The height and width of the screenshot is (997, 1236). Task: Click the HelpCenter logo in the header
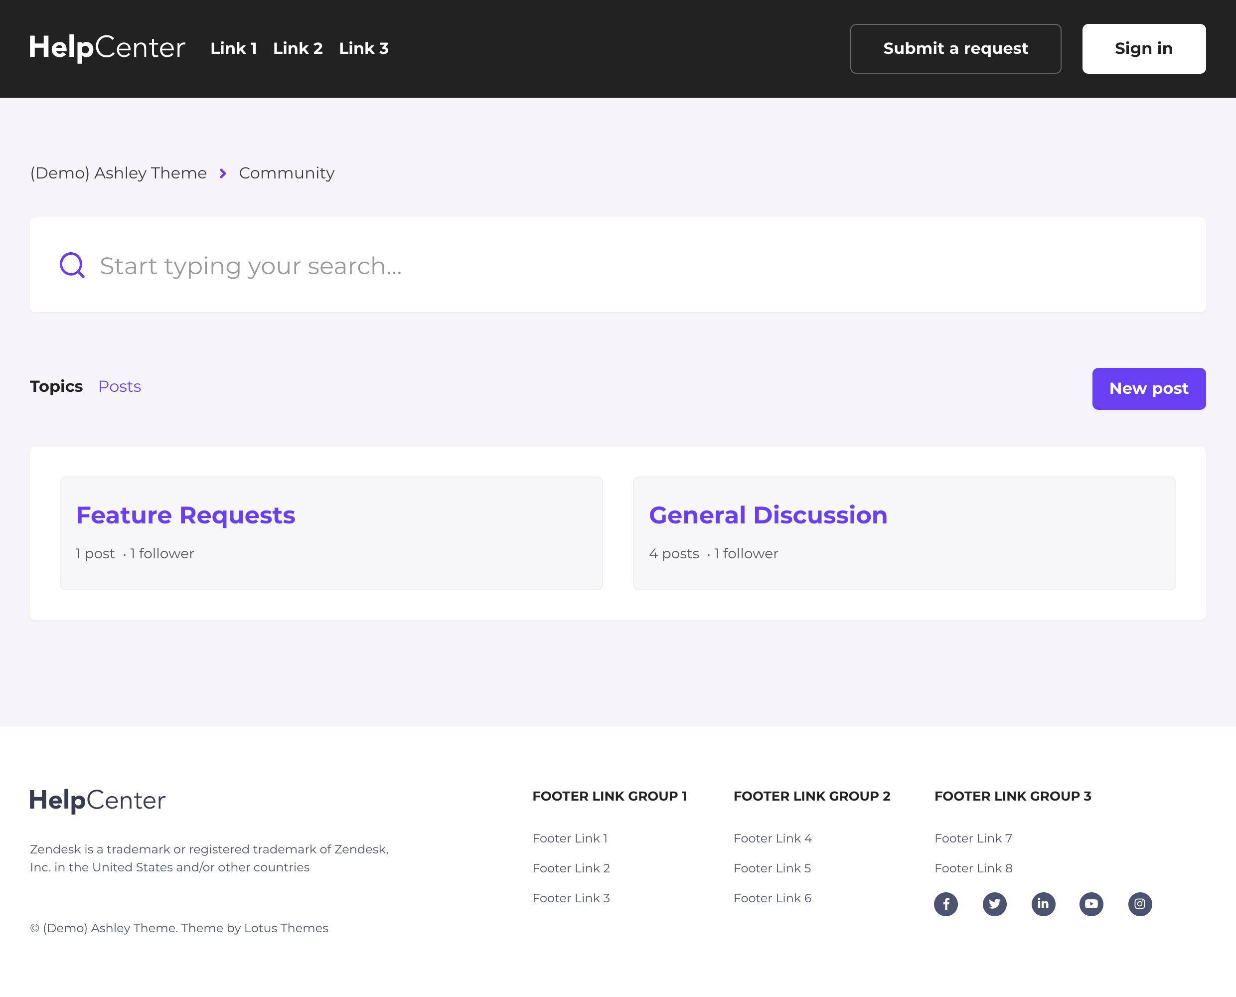tap(107, 48)
